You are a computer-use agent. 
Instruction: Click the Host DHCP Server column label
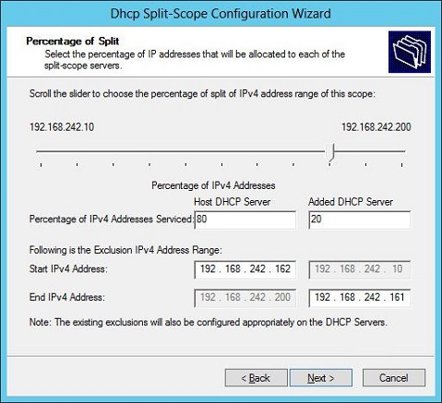[x=233, y=202]
